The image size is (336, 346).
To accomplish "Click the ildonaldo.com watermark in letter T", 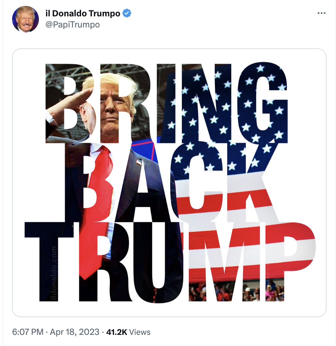I will click(54, 274).
